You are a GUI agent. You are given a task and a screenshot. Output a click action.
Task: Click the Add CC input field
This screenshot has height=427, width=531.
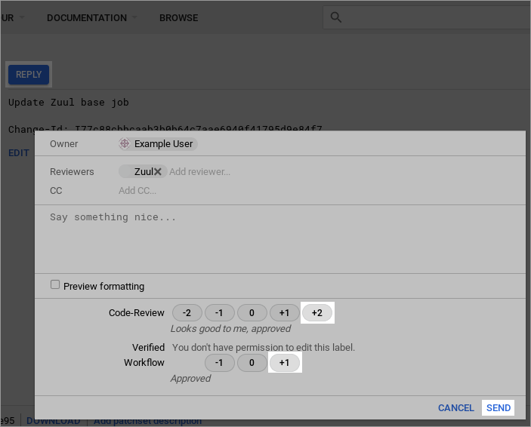[x=137, y=191]
